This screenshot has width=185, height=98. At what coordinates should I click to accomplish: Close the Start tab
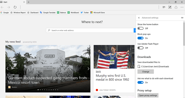(x=24, y=2)
